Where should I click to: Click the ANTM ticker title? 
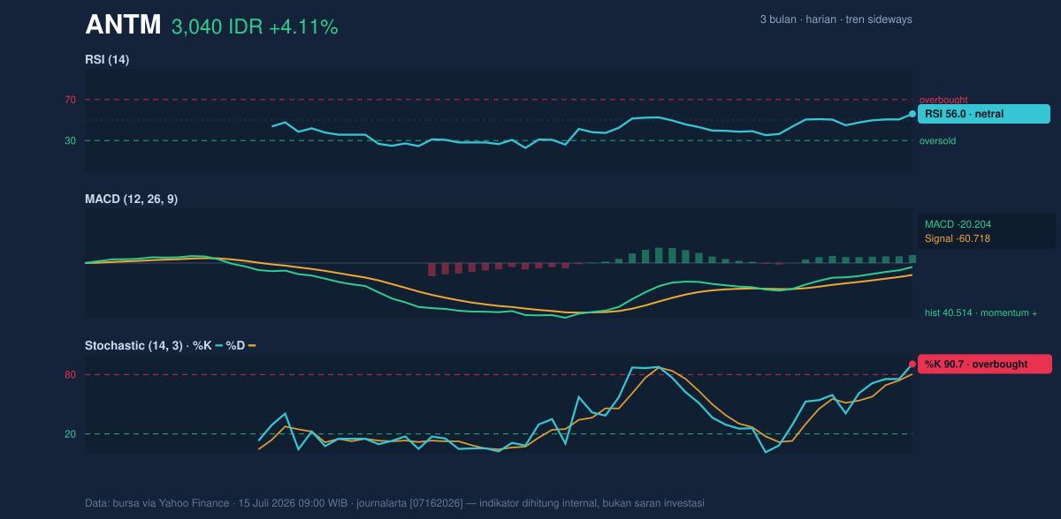click(123, 25)
